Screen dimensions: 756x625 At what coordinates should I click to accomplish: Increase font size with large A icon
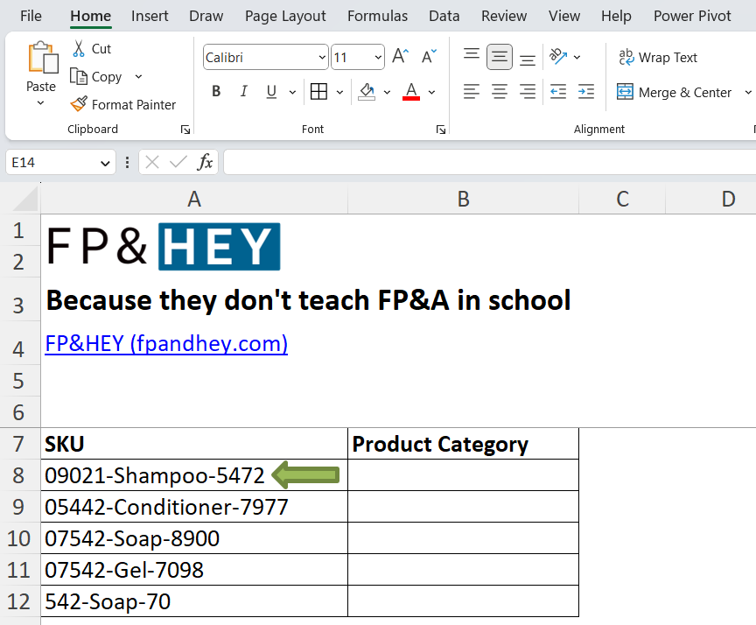click(400, 57)
